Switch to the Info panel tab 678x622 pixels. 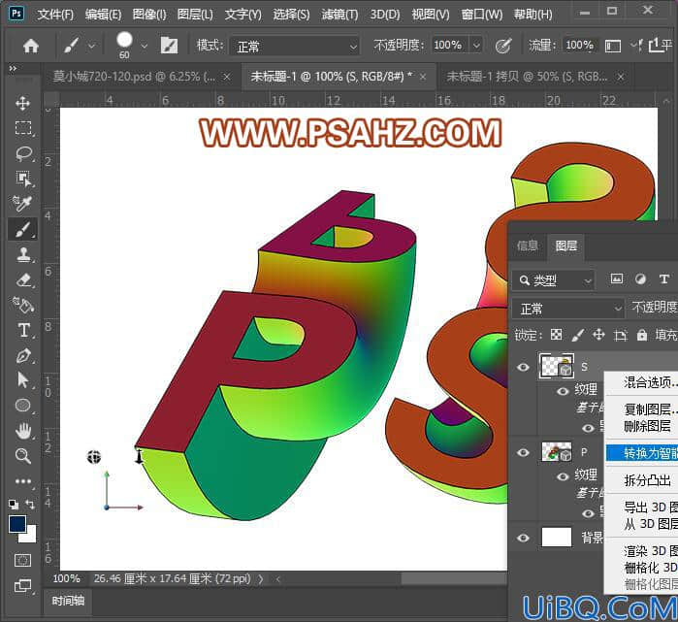pyautogui.click(x=527, y=246)
